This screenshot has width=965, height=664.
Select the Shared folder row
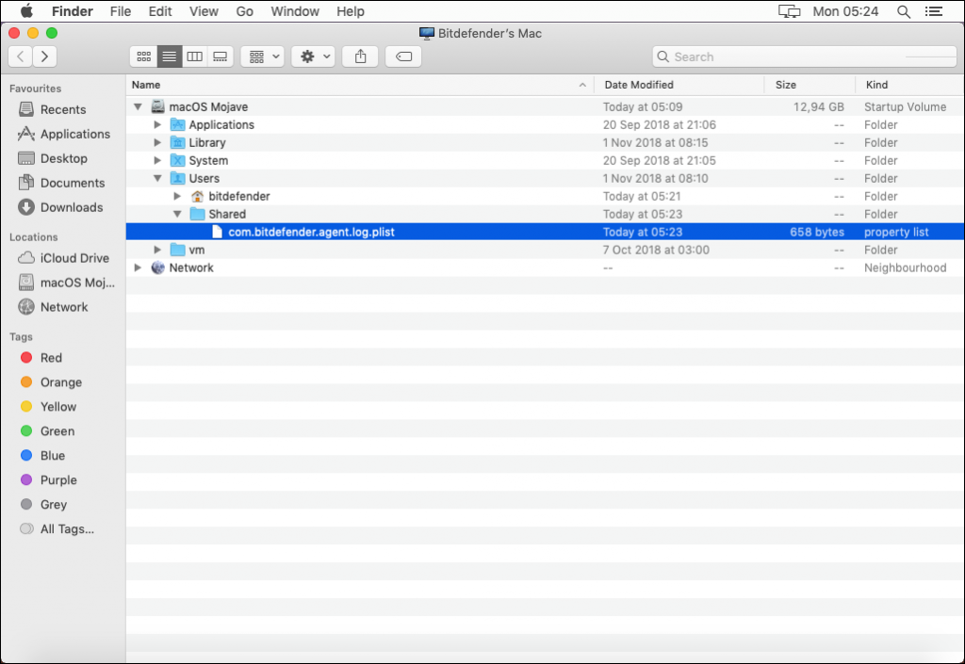pos(546,214)
